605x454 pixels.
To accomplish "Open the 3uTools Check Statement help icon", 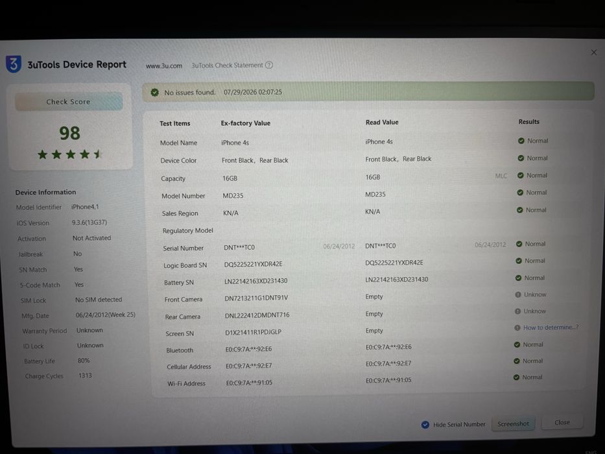I will [x=269, y=66].
